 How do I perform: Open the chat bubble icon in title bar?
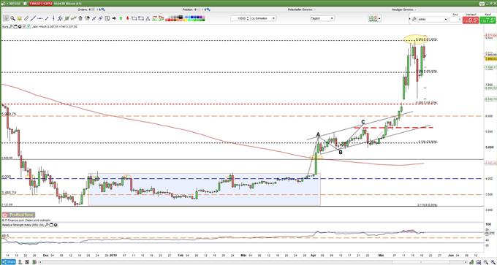(x=482, y=4)
